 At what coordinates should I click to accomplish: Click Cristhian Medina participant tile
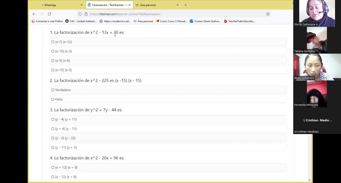(x=317, y=120)
